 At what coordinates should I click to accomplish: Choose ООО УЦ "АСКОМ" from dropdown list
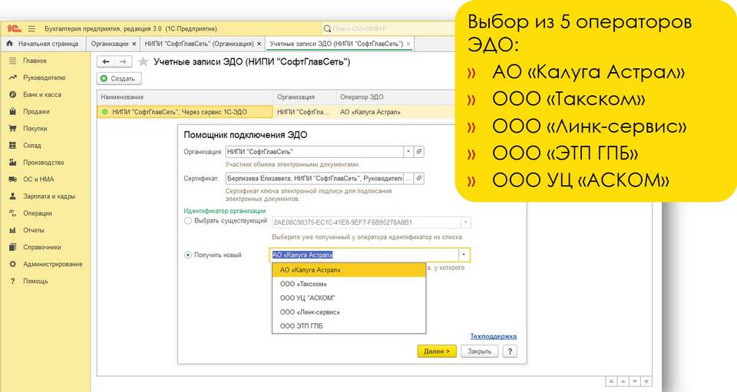[x=349, y=298]
